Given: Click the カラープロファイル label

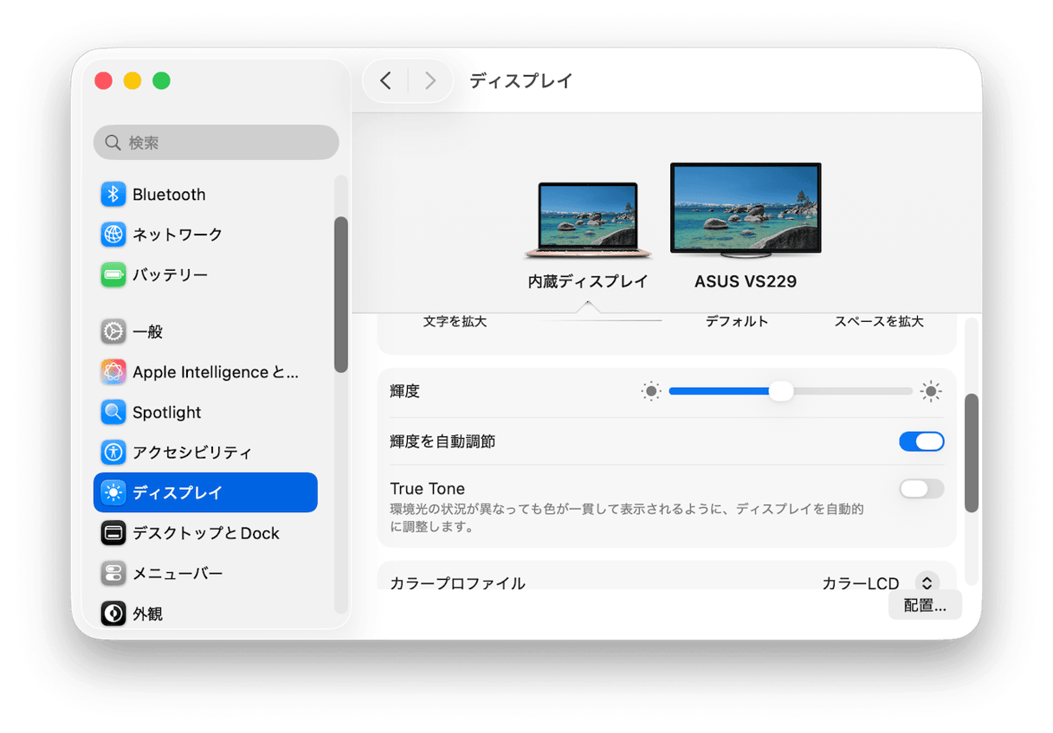Looking at the screenshot, I should [457, 582].
